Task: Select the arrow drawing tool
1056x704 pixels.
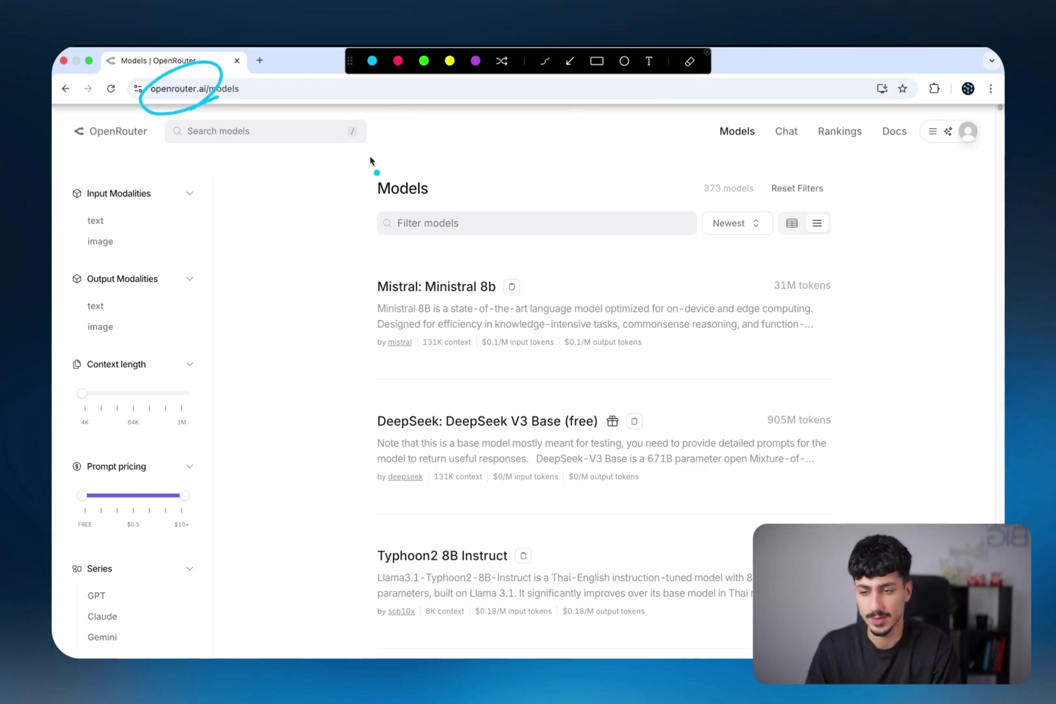Action: click(x=570, y=61)
